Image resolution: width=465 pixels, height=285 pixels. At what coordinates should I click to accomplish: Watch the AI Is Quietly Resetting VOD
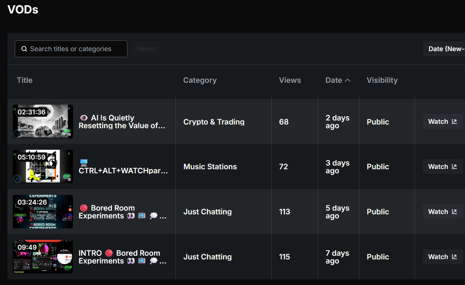tap(443, 121)
